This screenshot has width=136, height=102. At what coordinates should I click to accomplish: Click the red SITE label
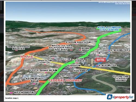pos(100,60)
